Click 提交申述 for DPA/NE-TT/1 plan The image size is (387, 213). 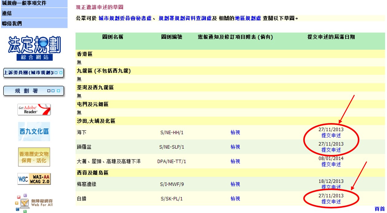point(331,164)
